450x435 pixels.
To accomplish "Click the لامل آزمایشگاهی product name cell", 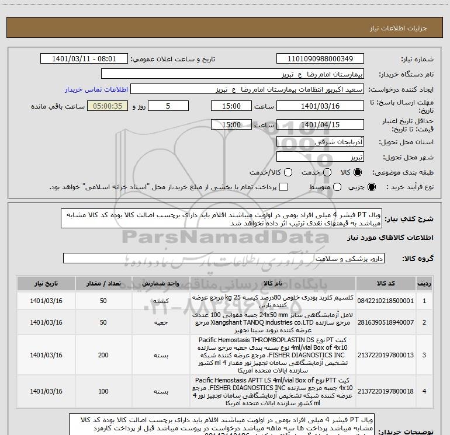I will pos(273,322).
